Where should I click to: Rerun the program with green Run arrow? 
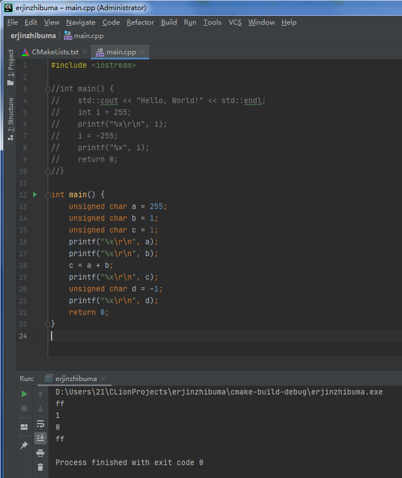pos(24,394)
